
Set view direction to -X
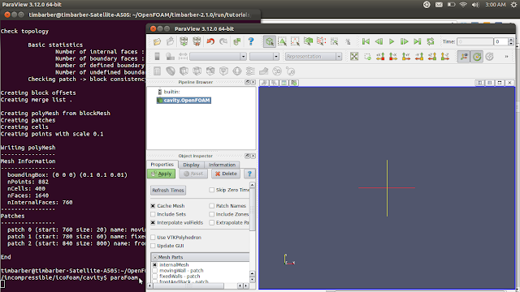point(393,56)
